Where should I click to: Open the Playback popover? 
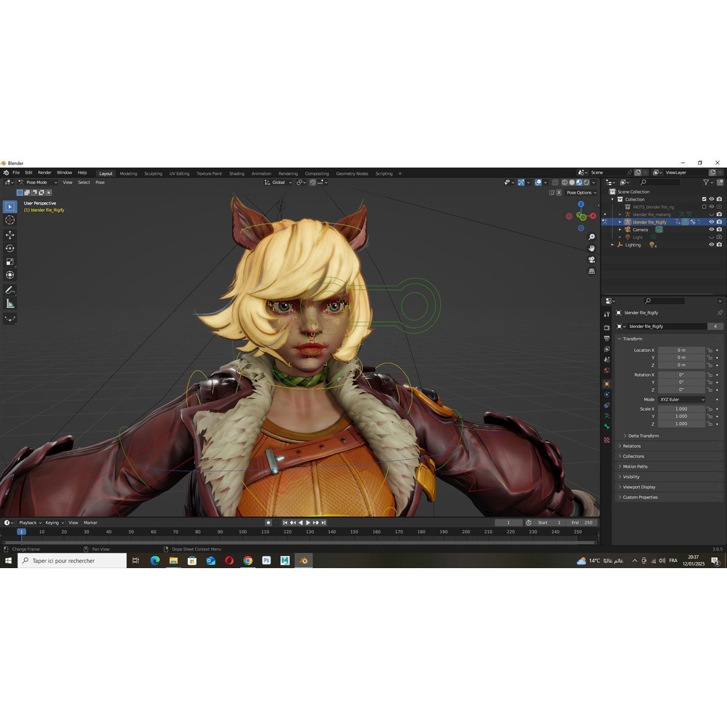(x=30, y=522)
